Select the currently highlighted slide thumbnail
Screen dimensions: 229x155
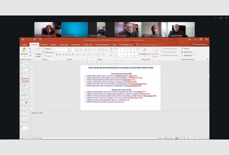[25, 80]
